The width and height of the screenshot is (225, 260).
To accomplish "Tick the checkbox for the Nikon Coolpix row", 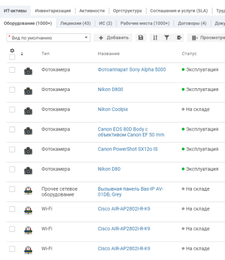I will [x=12, y=109].
